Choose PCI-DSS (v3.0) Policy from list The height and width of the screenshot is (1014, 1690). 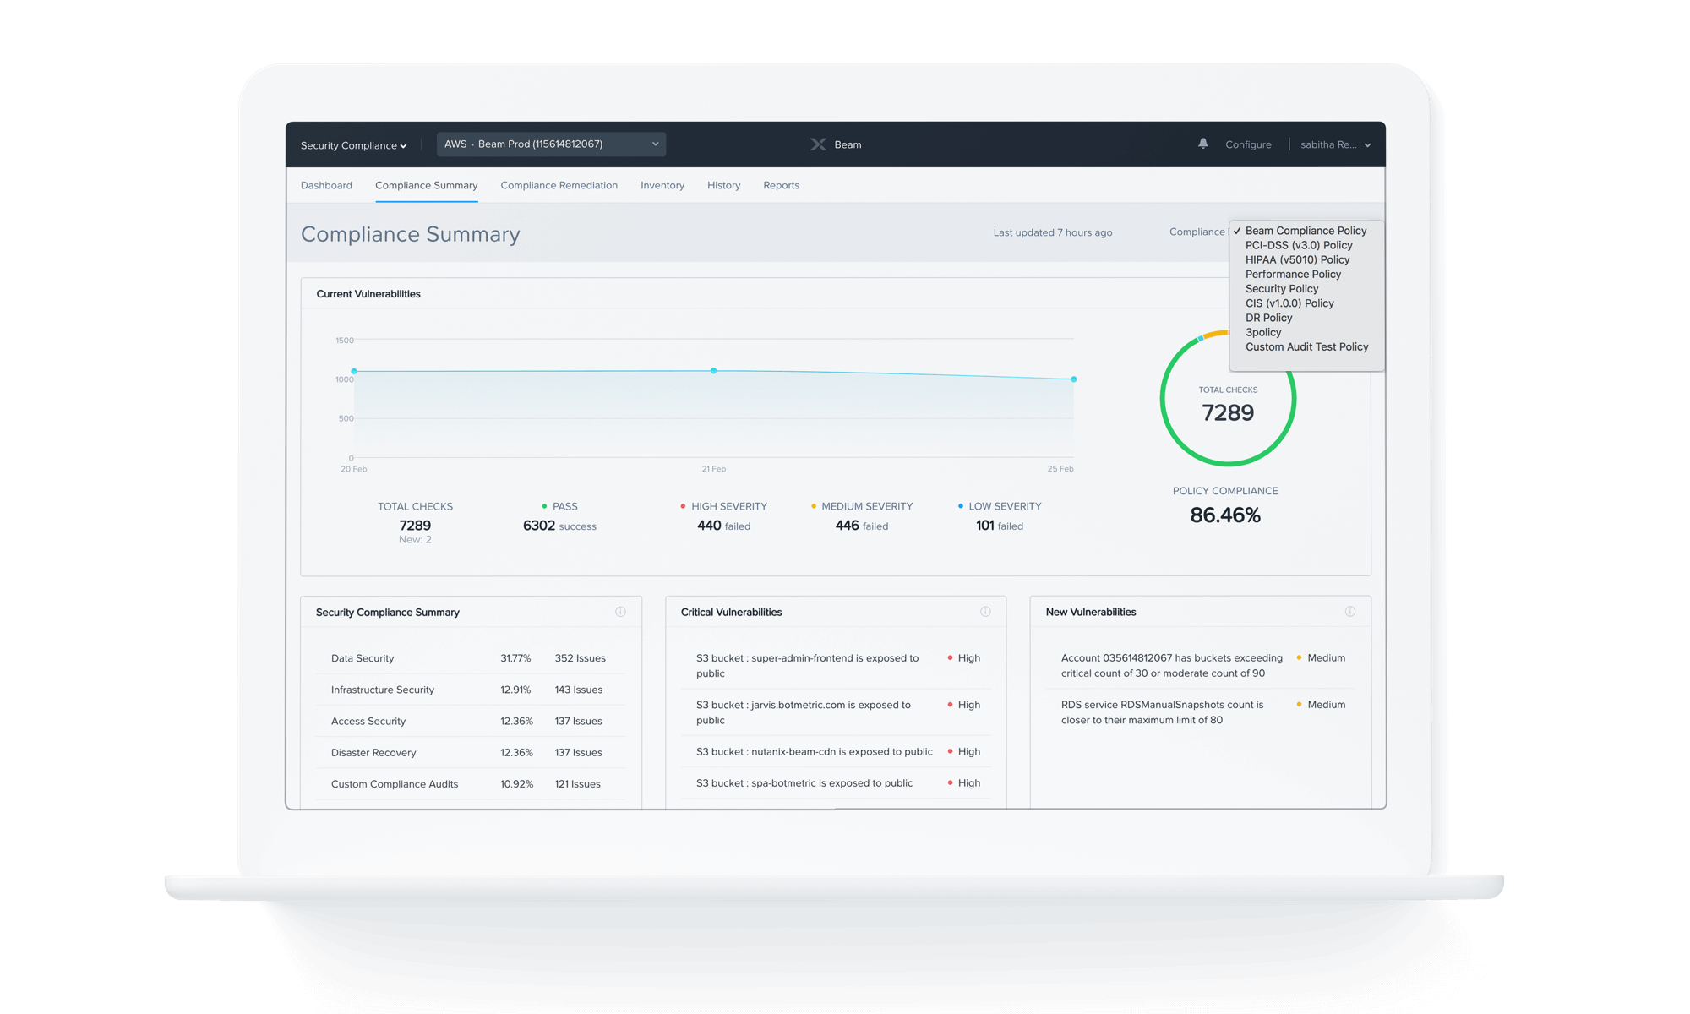(1298, 245)
